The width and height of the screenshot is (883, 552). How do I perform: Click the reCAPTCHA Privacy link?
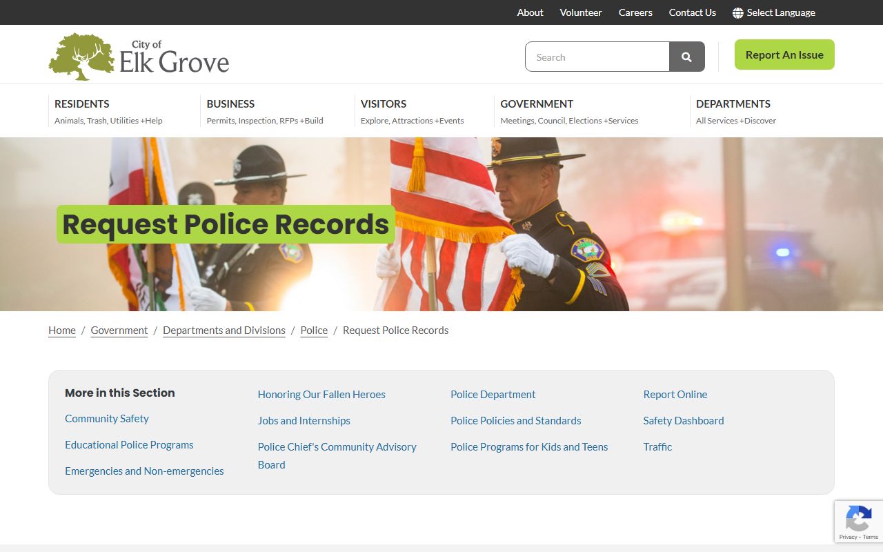click(848, 537)
